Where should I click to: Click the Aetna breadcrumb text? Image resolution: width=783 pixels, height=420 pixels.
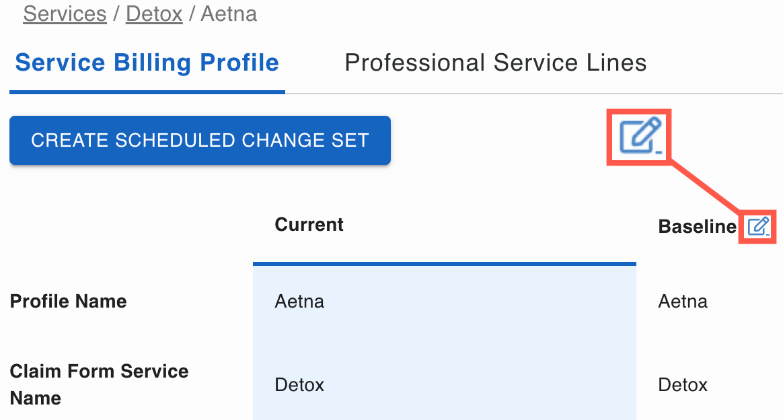click(229, 13)
